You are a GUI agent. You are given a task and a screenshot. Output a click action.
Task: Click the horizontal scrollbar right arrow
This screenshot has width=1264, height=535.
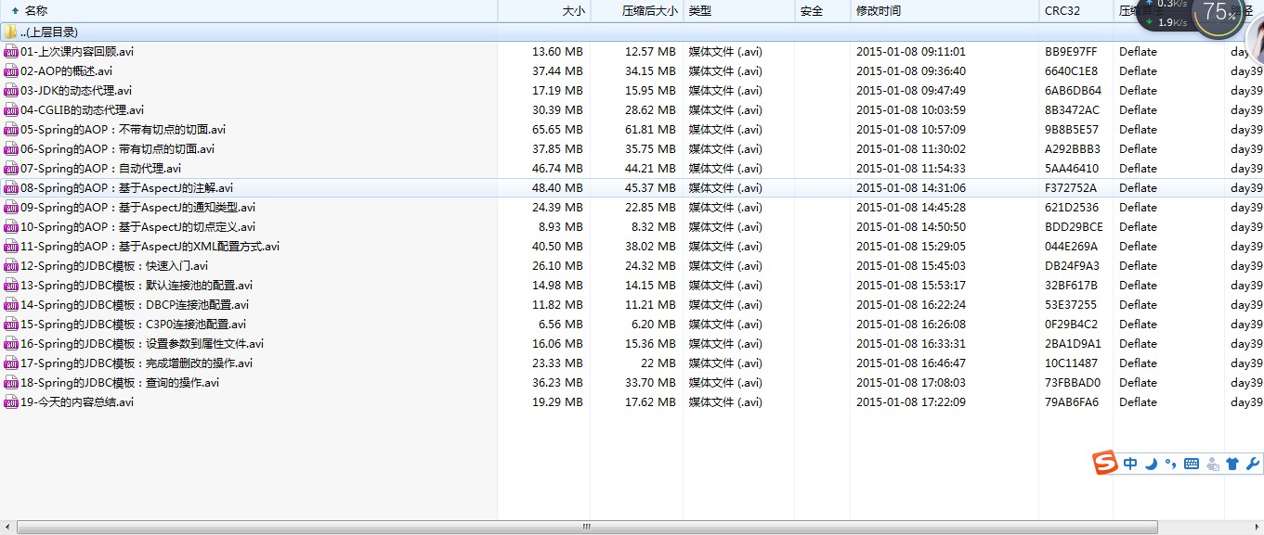click(x=1256, y=527)
